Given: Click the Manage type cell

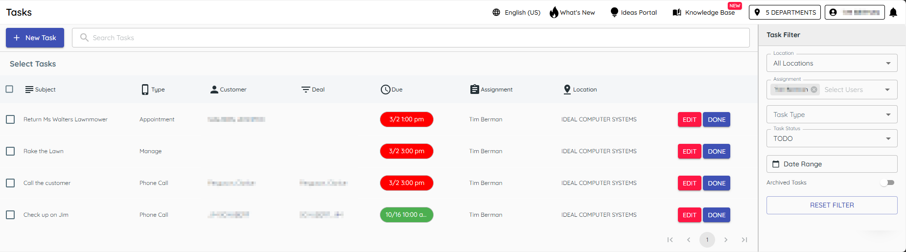Looking at the screenshot, I should [150, 151].
